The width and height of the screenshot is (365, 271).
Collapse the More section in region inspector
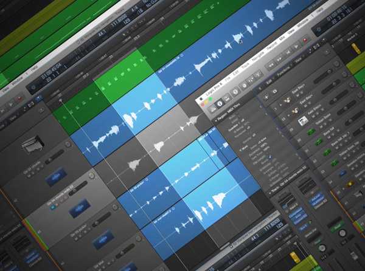click(242, 150)
